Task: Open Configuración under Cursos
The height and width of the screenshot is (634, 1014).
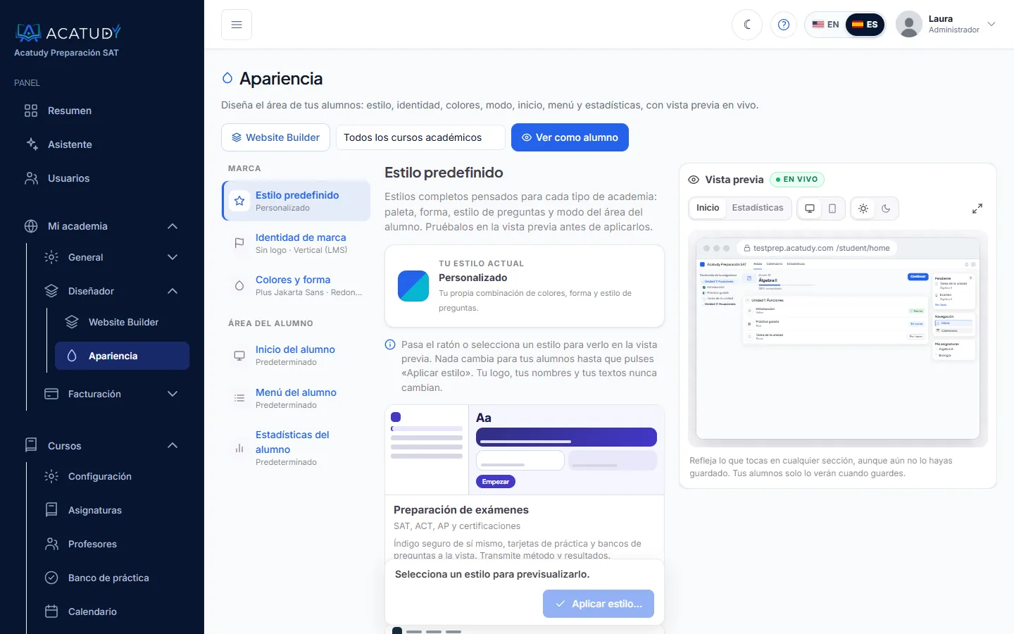Action: point(111,476)
